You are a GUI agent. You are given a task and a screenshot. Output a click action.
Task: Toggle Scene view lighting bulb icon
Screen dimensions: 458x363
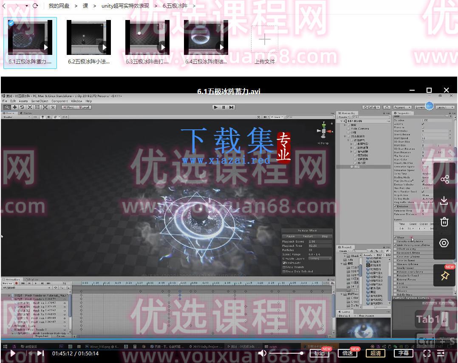42,117
